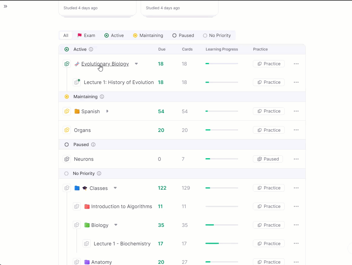Open the Introduction to Algorithms deck
The width and height of the screenshot is (352, 265).
tap(121, 206)
